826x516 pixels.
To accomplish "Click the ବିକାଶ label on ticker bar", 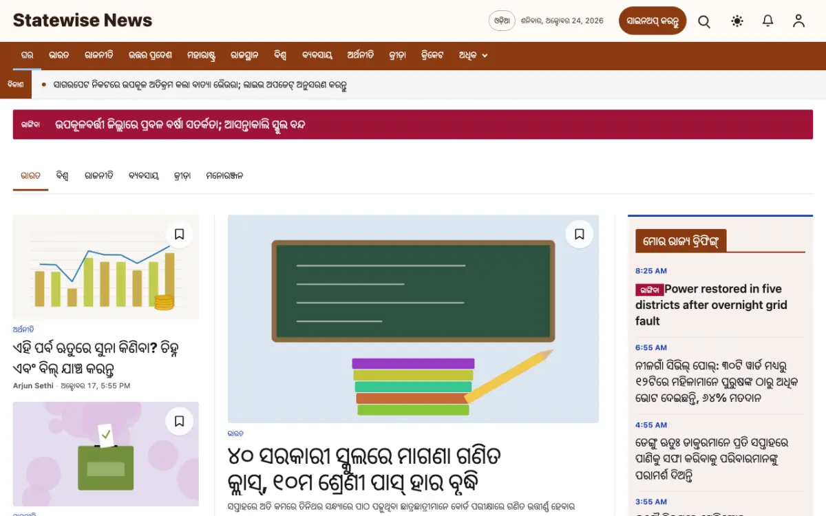I will click(17, 85).
